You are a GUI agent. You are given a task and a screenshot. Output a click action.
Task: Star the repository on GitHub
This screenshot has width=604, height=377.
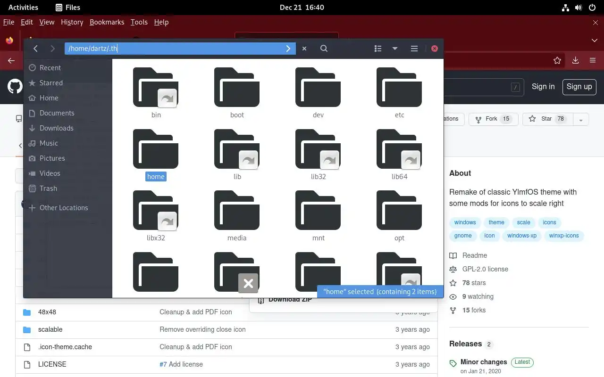[x=547, y=119]
